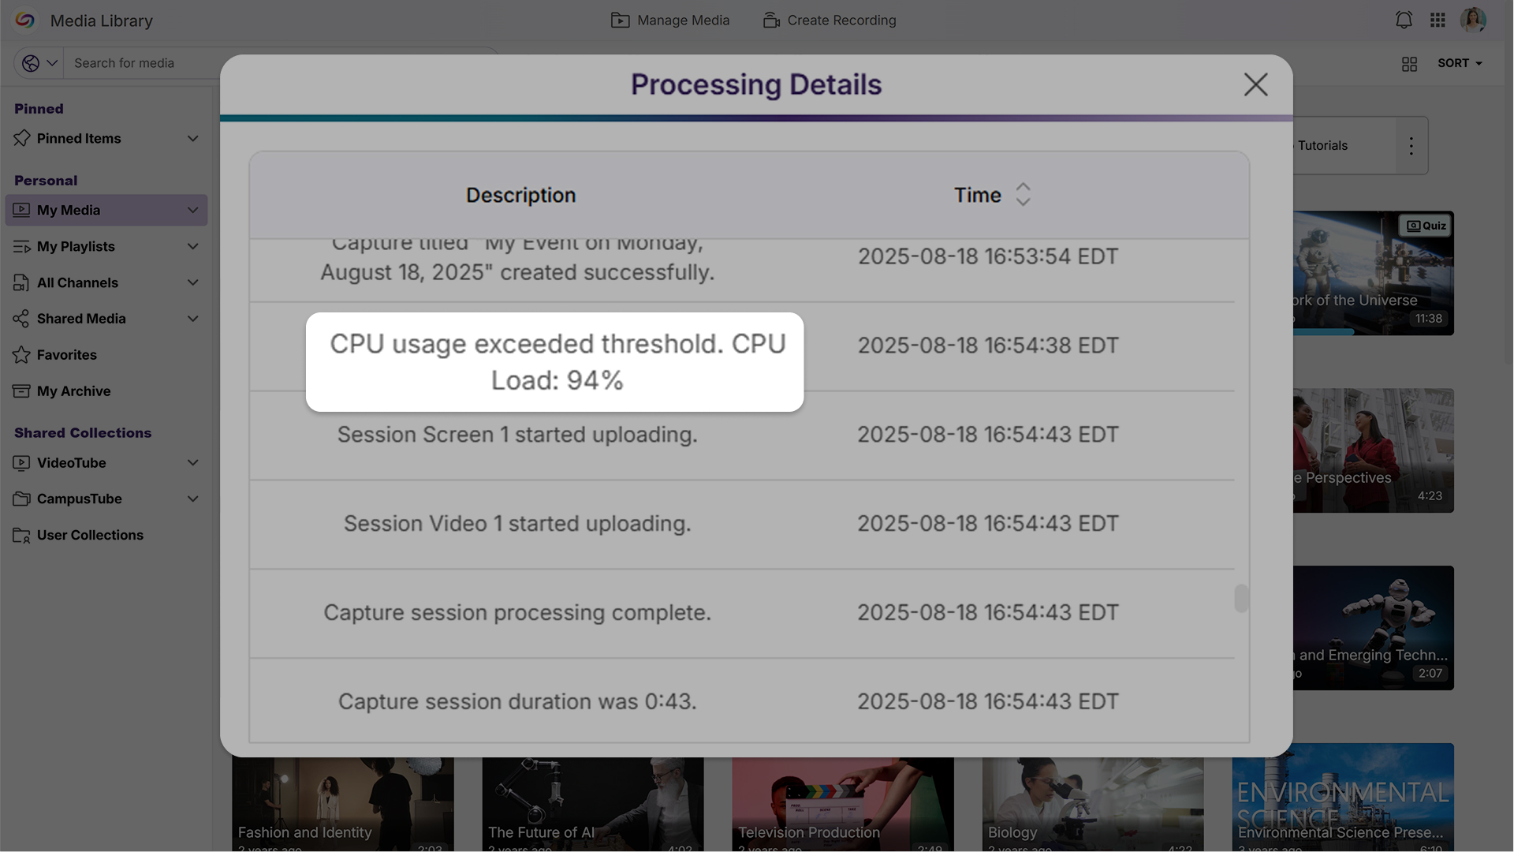Open My Archive in the sidebar
The image size is (1514, 852).
click(x=73, y=391)
